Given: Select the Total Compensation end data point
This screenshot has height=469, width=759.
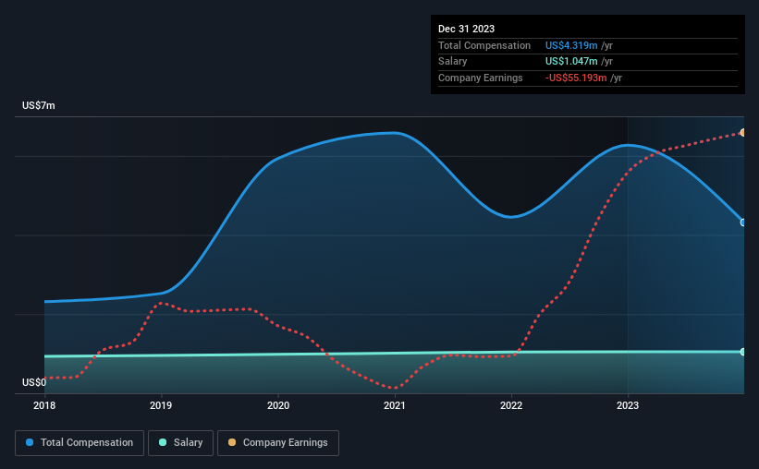Looking at the screenshot, I should click(743, 222).
